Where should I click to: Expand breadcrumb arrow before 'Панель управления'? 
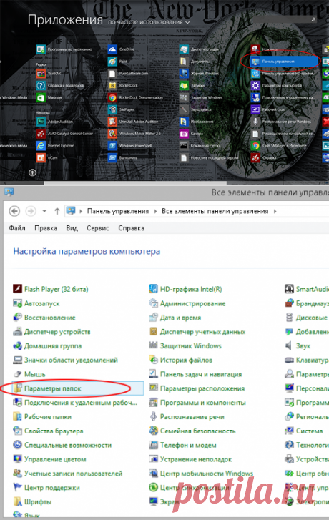(81, 211)
